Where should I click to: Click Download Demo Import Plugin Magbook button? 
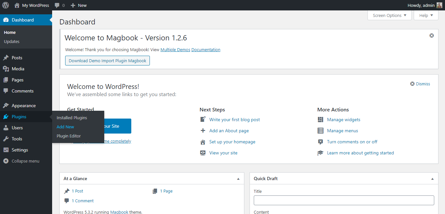click(108, 61)
